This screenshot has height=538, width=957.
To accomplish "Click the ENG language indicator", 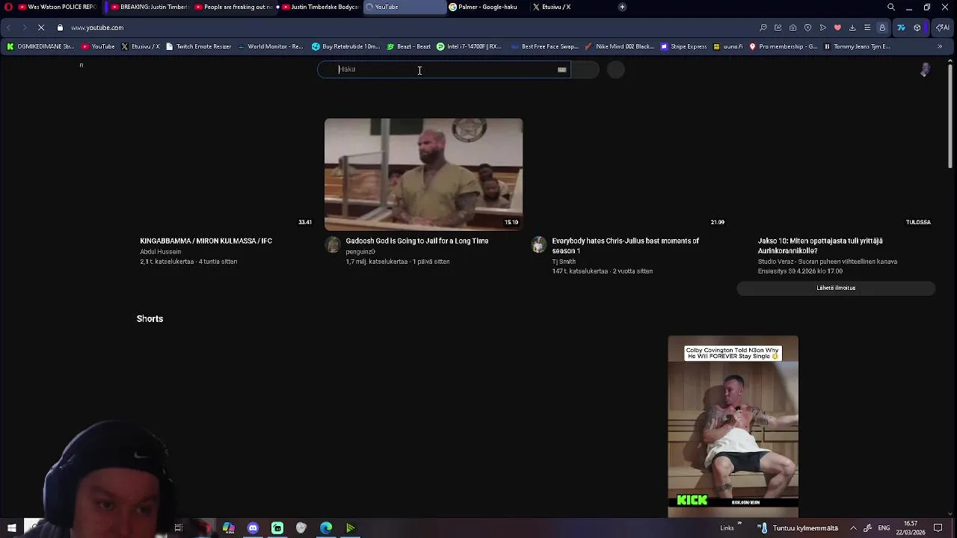I will [x=884, y=528].
